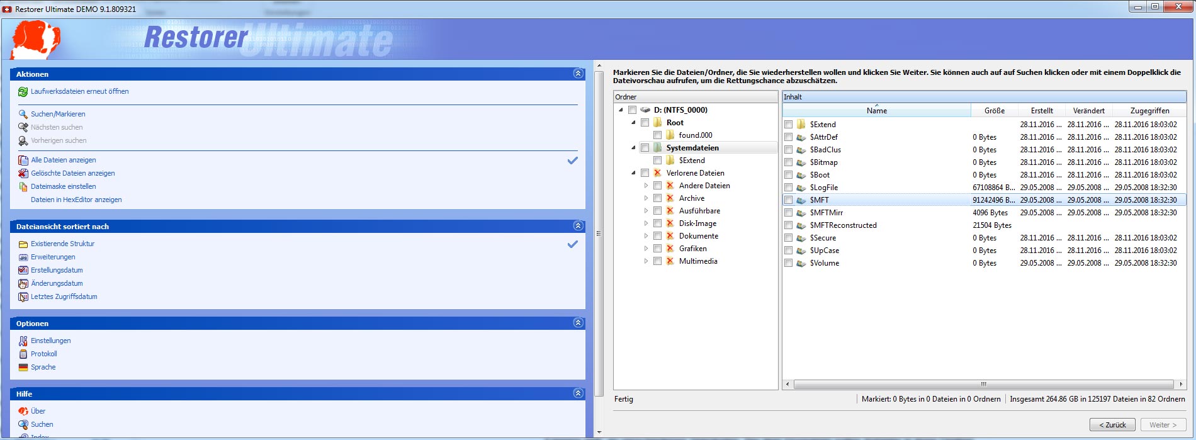This screenshot has height=440, width=1196.
Task: Tick the $Secure file checkbox
Action: point(788,238)
